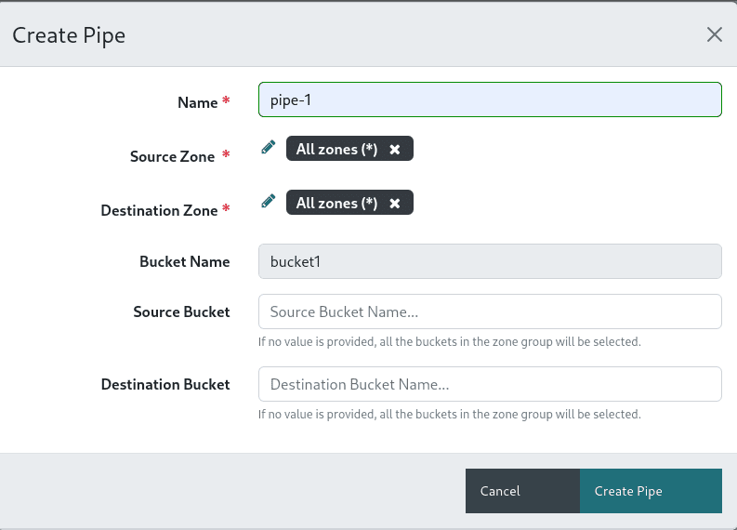737x530 pixels.
Task: Click into the Destination Bucket Name input
Action: (x=490, y=384)
